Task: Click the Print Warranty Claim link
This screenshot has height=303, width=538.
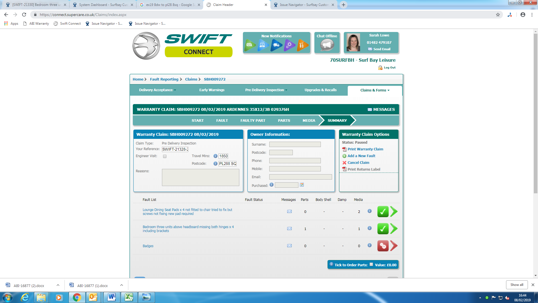Action: pos(365,149)
